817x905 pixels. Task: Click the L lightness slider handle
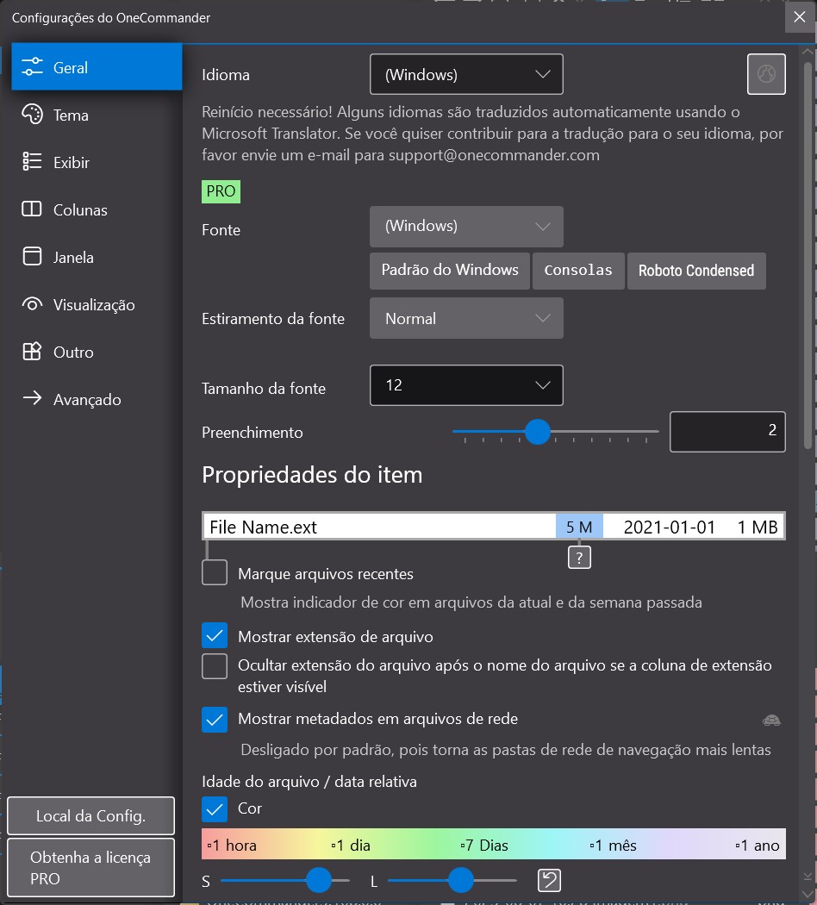(x=460, y=880)
